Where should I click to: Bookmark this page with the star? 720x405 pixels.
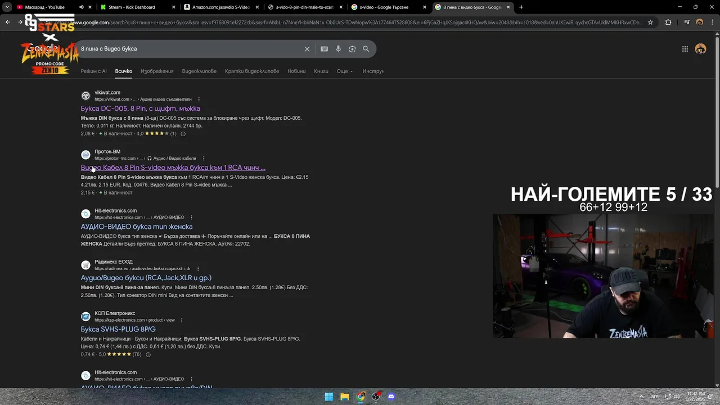click(x=650, y=22)
